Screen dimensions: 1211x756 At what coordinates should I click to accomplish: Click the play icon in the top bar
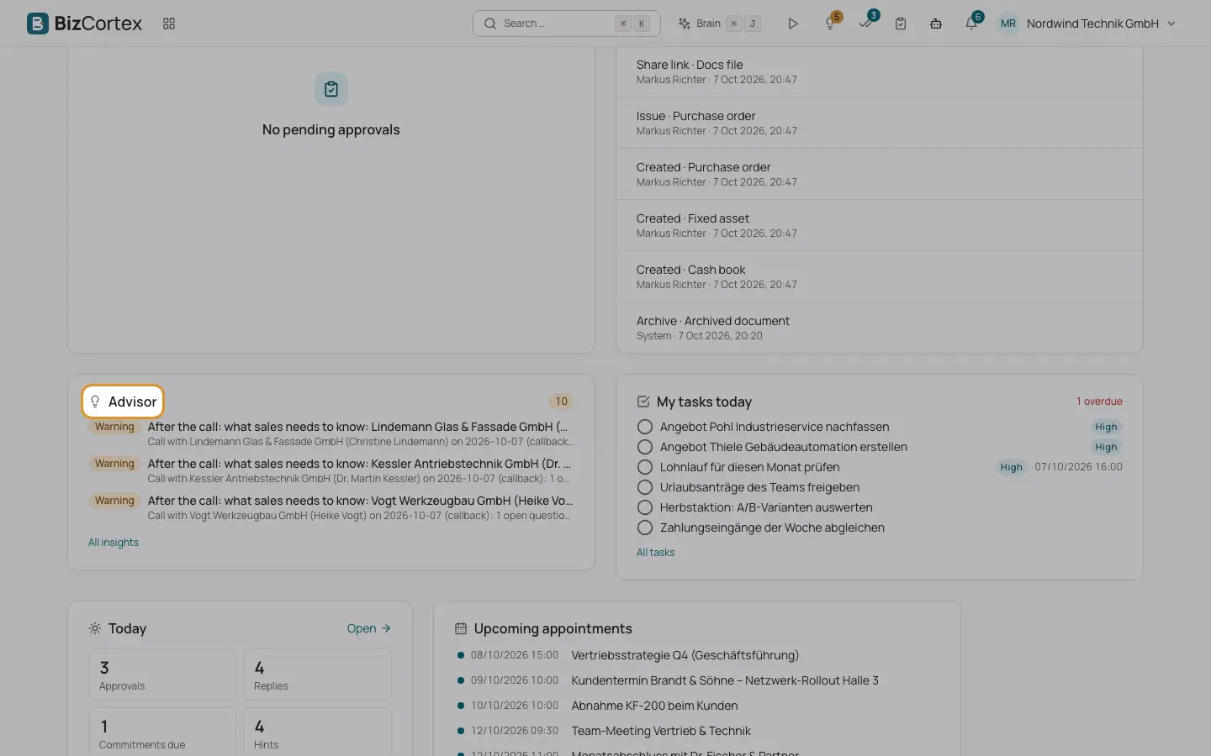(x=793, y=24)
